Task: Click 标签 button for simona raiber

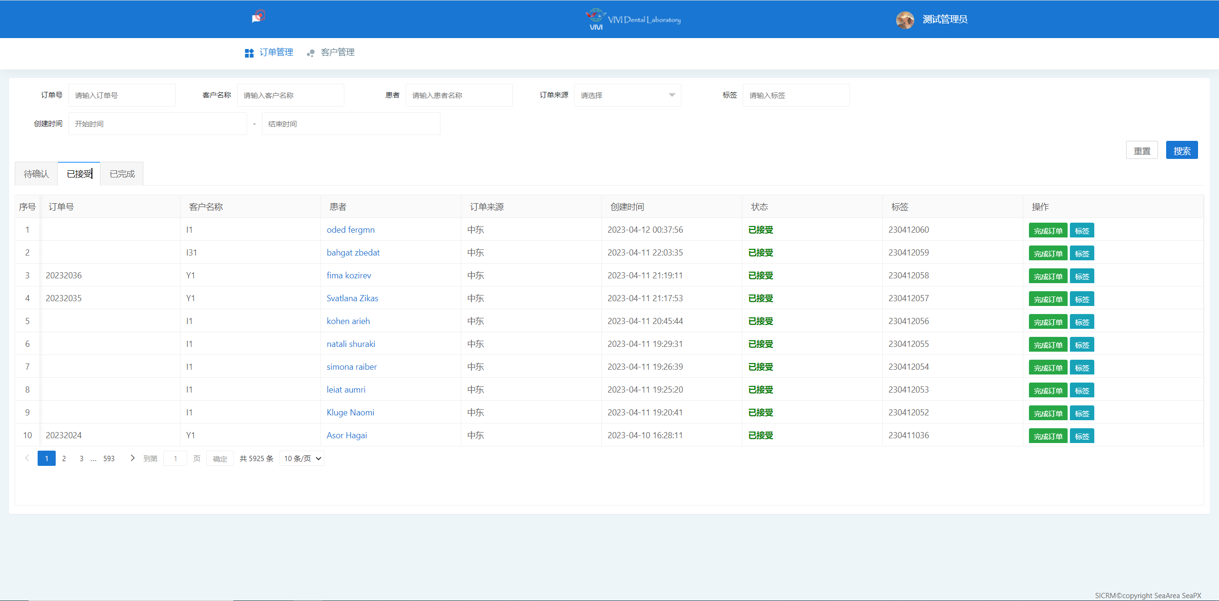Action: pyautogui.click(x=1082, y=367)
